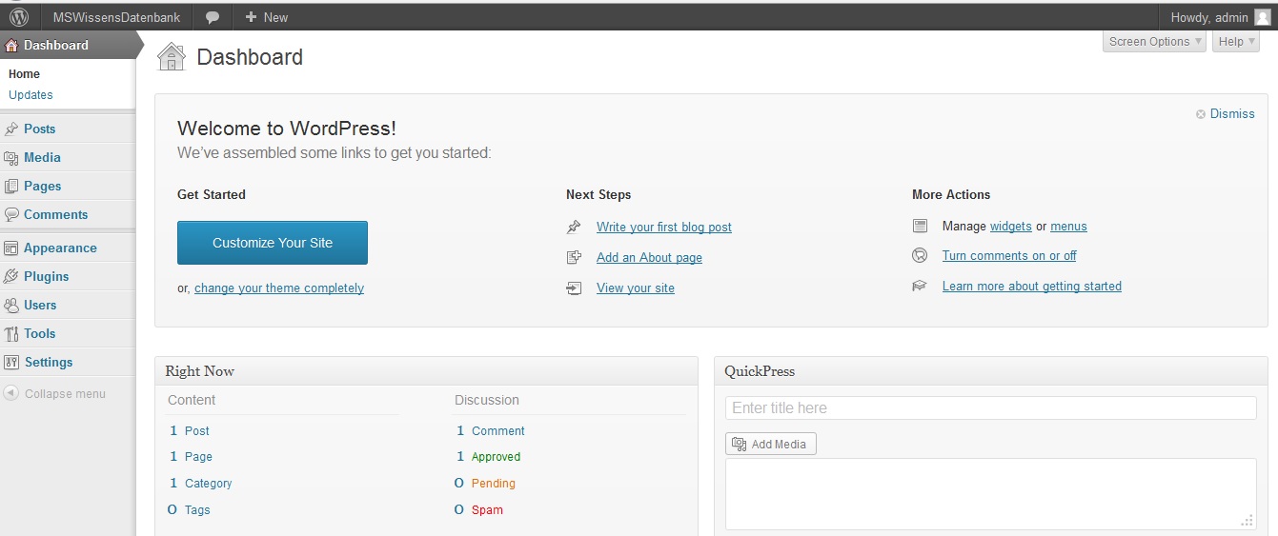The image size is (1278, 536).
Task: Click the QuickPress editor resize grip
Action: [x=1248, y=521]
